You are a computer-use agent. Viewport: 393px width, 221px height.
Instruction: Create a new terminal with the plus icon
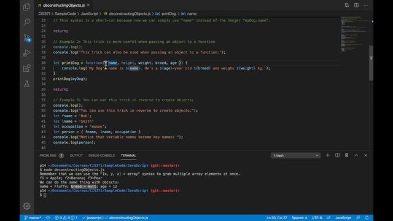[327, 155]
